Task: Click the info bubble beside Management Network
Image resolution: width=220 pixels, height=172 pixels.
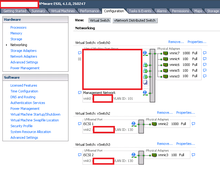Action: (80, 93)
